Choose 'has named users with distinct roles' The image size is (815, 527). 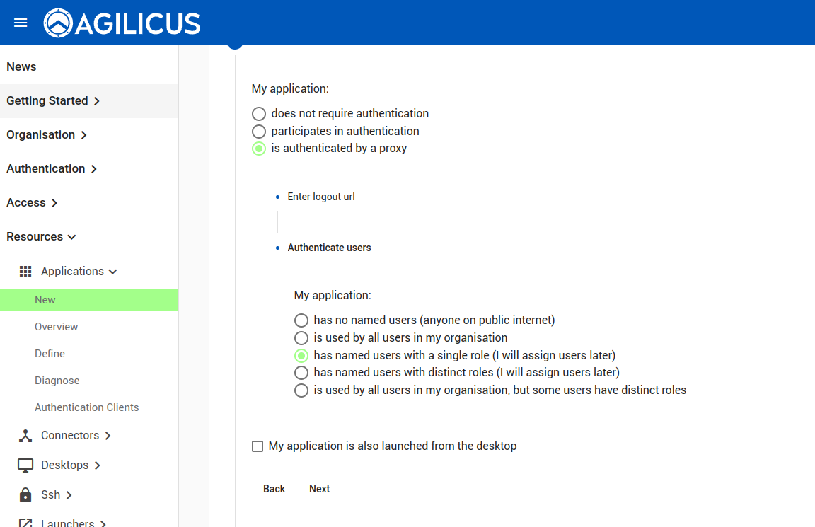point(301,373)
